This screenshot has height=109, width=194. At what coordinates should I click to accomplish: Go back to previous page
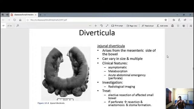pyautogui.click(x=3, y=20)
